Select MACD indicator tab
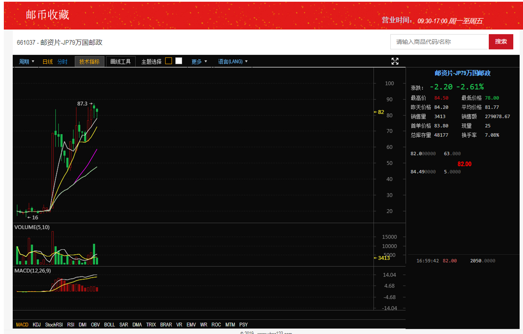The width and height of the screenshot is (523, 334). 22,325
